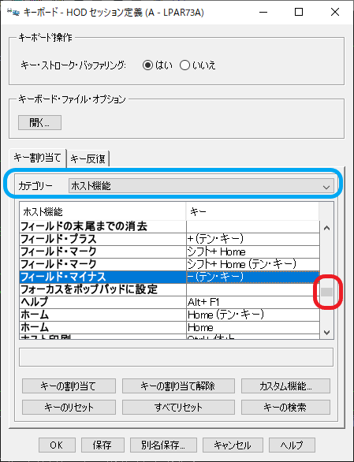The image size is (354, 462).
Task: Click the ホスト機能 column header
Action: click(x=102, y=211)
